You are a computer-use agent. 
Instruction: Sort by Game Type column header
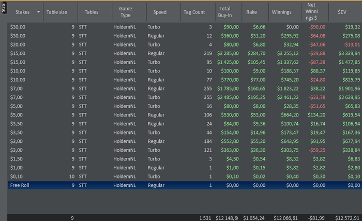coord(125,12)
